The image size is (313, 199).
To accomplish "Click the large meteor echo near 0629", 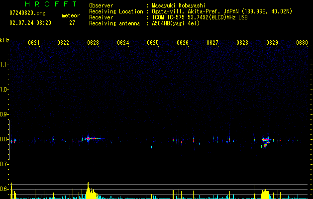I will (266, 142).
